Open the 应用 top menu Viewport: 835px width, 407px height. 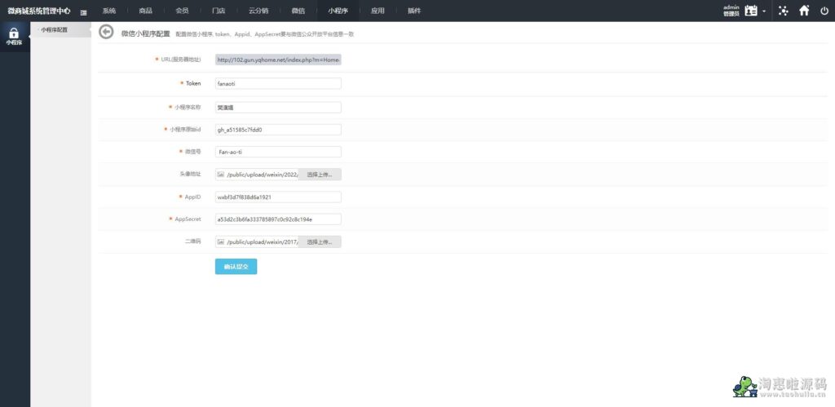point(378,11)
